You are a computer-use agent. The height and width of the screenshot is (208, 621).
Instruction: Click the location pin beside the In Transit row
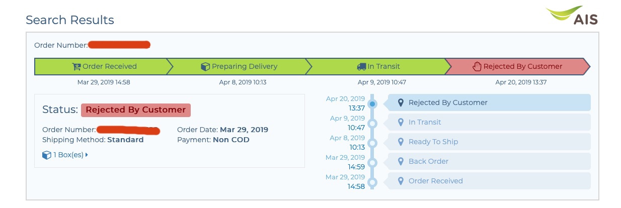401,122
